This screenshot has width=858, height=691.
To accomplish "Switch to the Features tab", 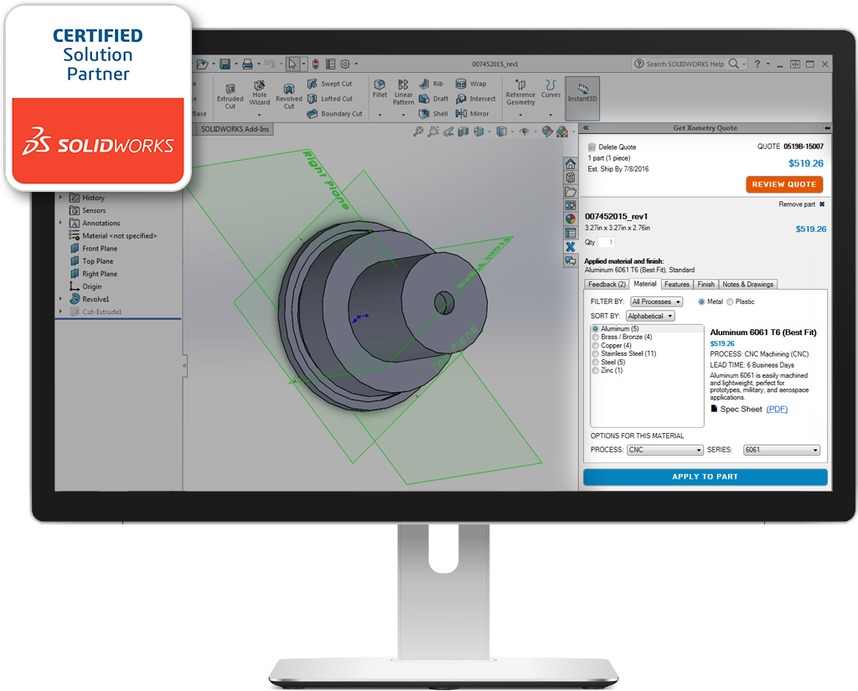I will pyautogui.click(x=678, y=283).
